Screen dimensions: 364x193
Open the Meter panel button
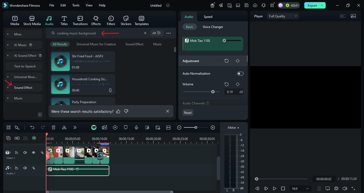click(x=233, y=128)
